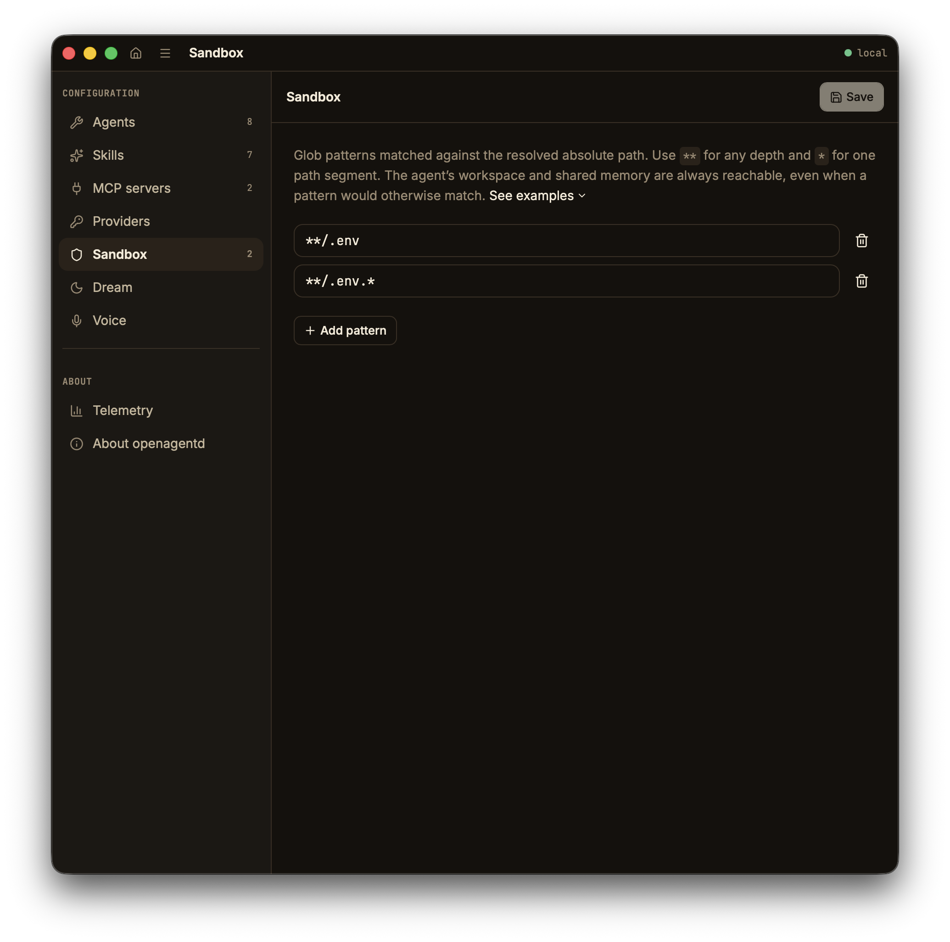Screen dimensions: 950x942
Task: Click the floppy disk icon in Save
Action: (x=836, y=97)
